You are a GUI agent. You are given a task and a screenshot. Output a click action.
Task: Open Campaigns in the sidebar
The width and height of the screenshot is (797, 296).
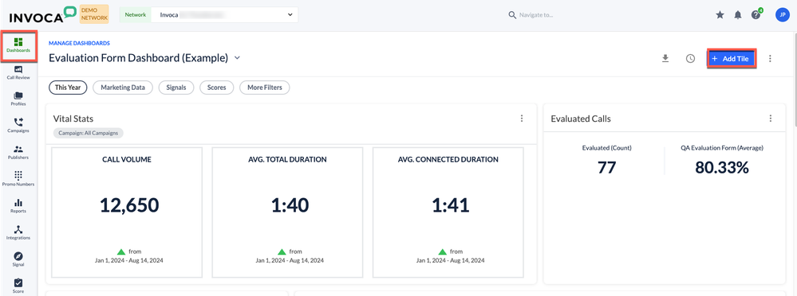point(18,125)
